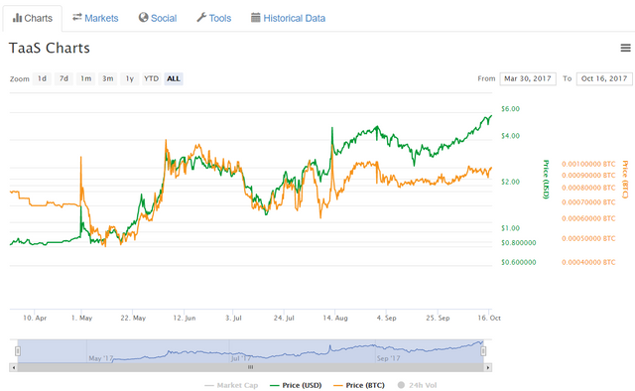The width and height of the screenshot is (635, 391).
Task: Click the vertical Price (BTC) axis title
Action: [x=625, y=179]
